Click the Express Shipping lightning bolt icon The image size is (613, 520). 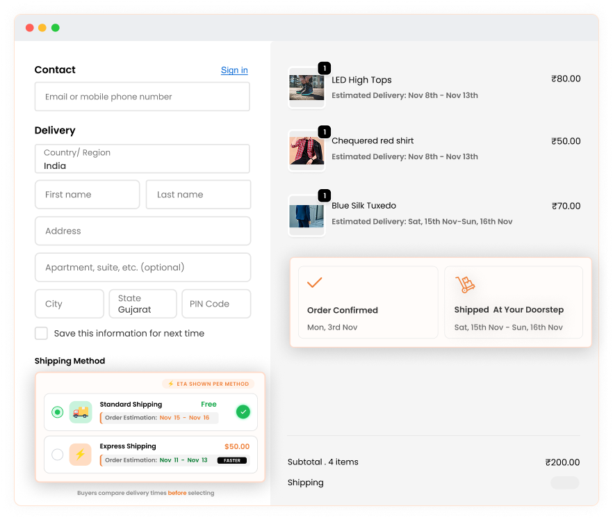point(81,455)
